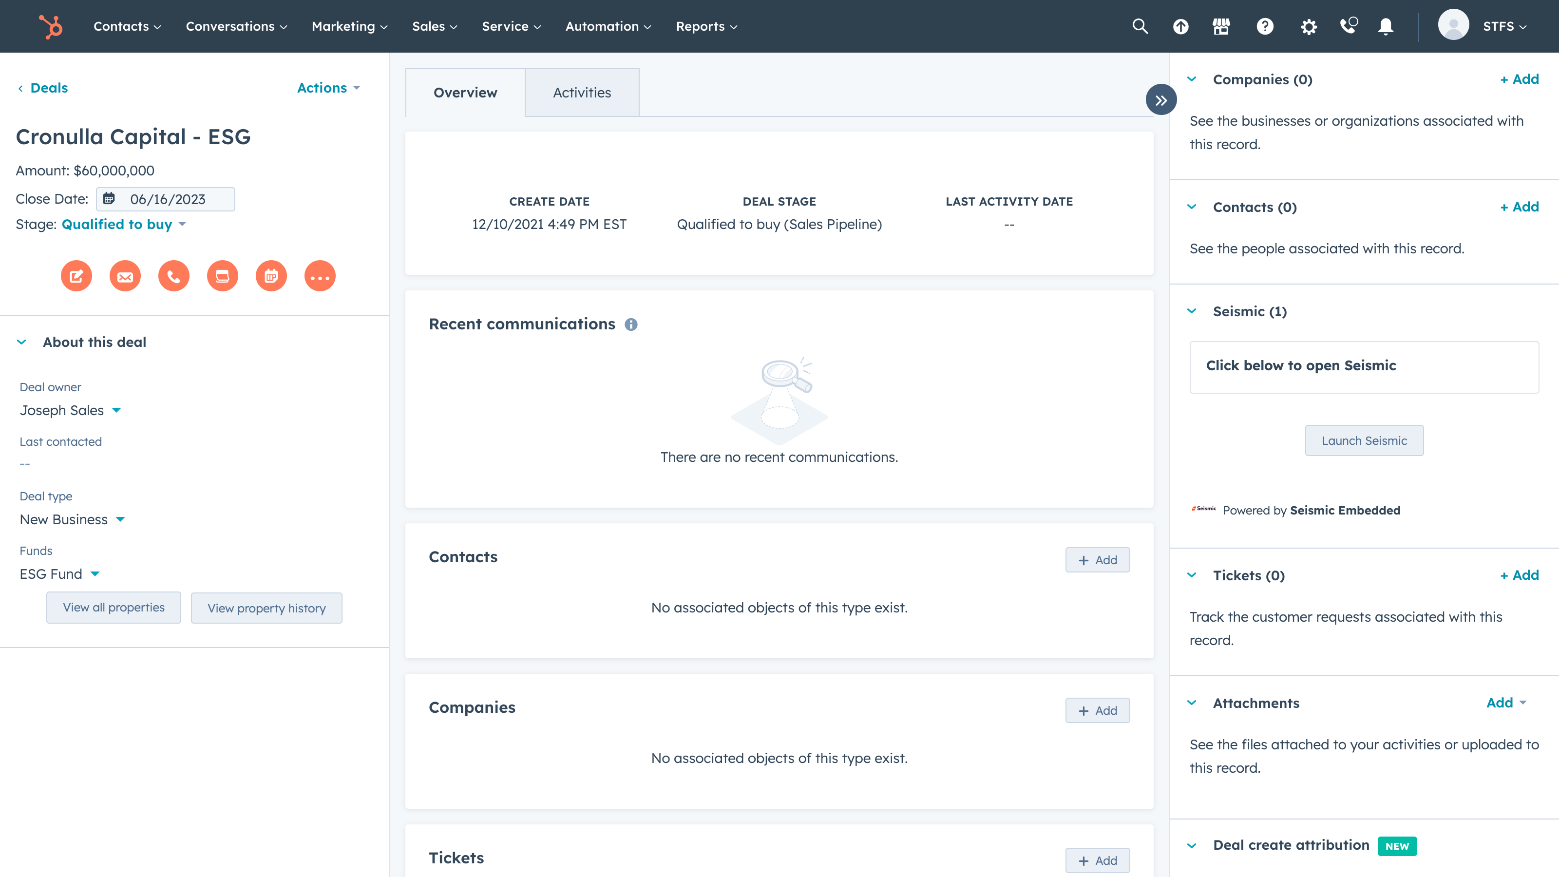The height and width of the screenshot is (877, 1559).
Task: Open the Actions dropdown
Action: [329, 88]
